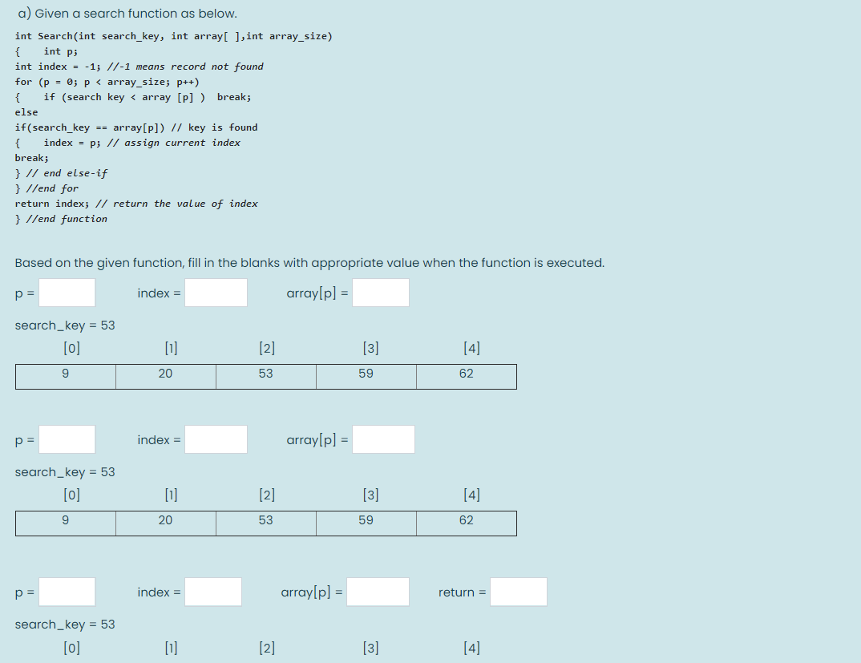Select the third index answer field
The image size is (861, 663).
point(212,592)
